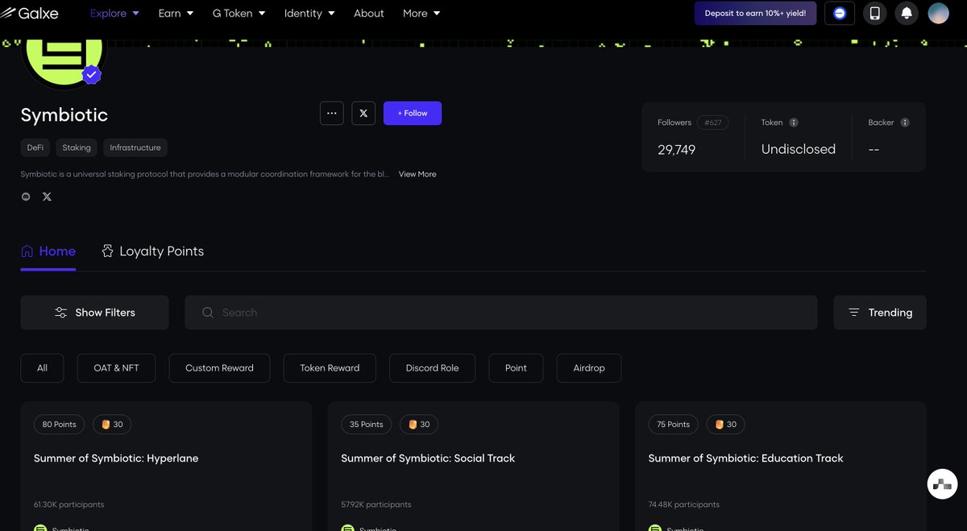Open the More dropdown menu
Screen dimensions: 967x531
[x=421, y=13]
